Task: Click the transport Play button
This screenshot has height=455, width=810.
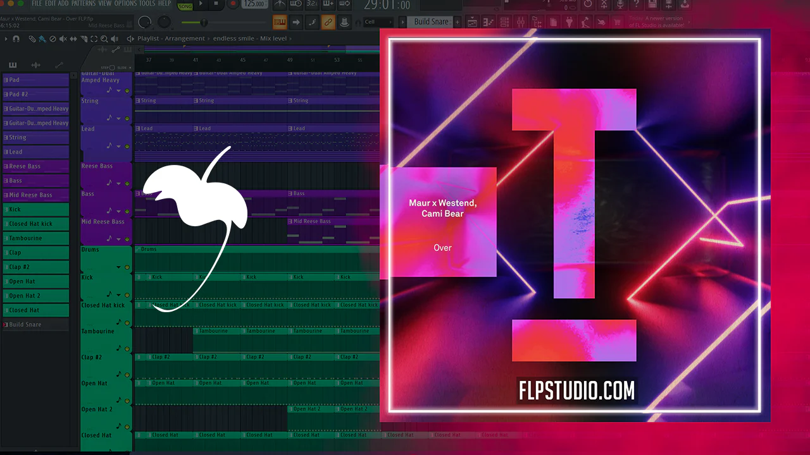Action: 201,4
